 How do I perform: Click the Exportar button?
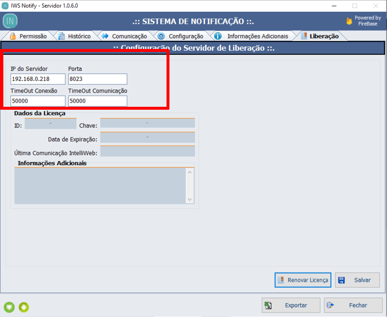(291, 305)
